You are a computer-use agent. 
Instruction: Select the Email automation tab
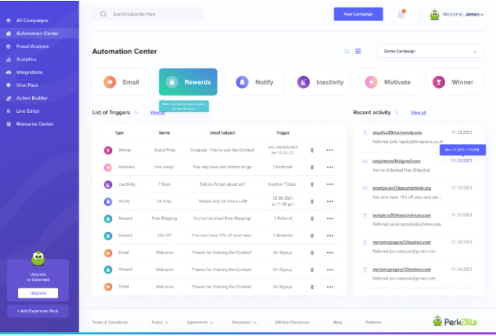pyautogui.click(x=121, y=82)
